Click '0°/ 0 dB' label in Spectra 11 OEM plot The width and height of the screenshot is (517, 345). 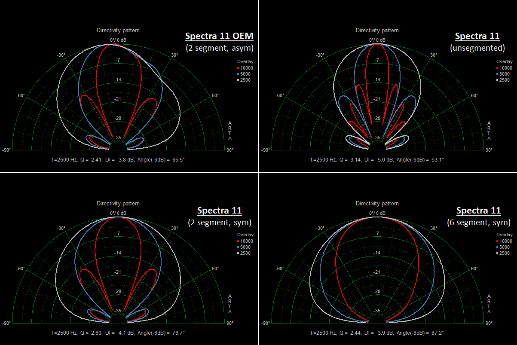118,40
